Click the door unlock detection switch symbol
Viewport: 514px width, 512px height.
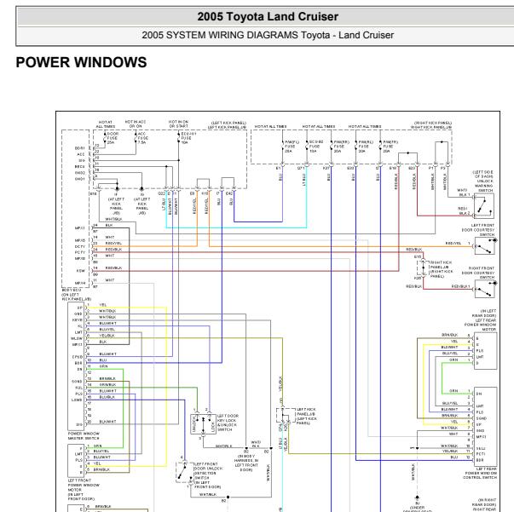[184, 473]
